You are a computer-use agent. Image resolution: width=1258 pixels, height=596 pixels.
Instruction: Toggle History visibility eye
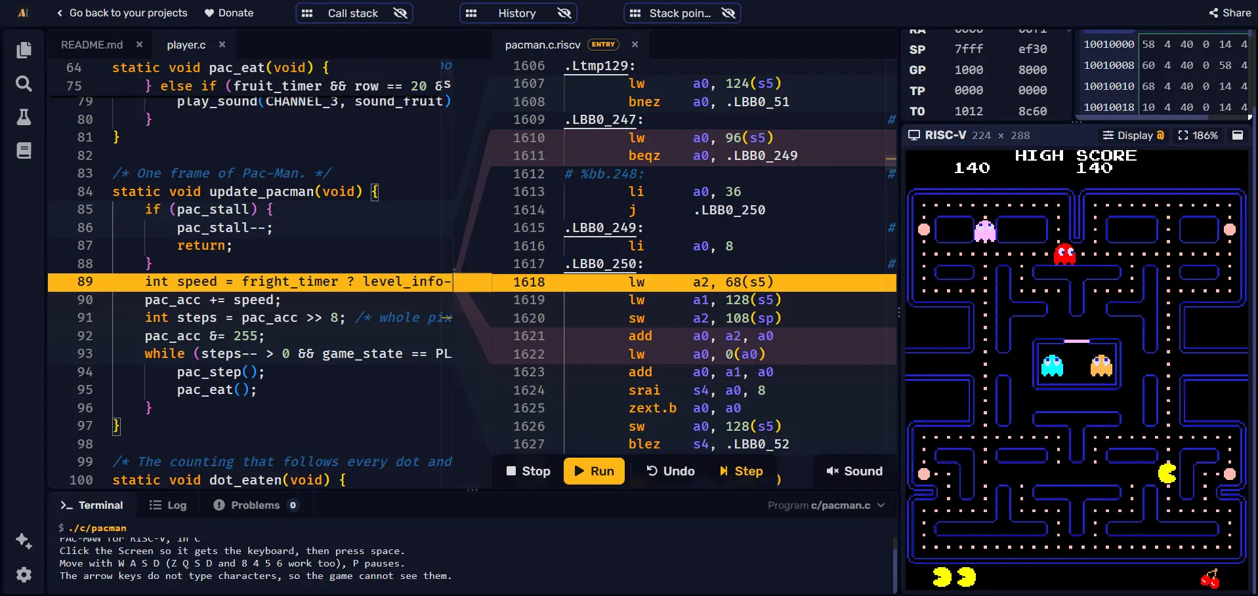click(x=564, y=13)
